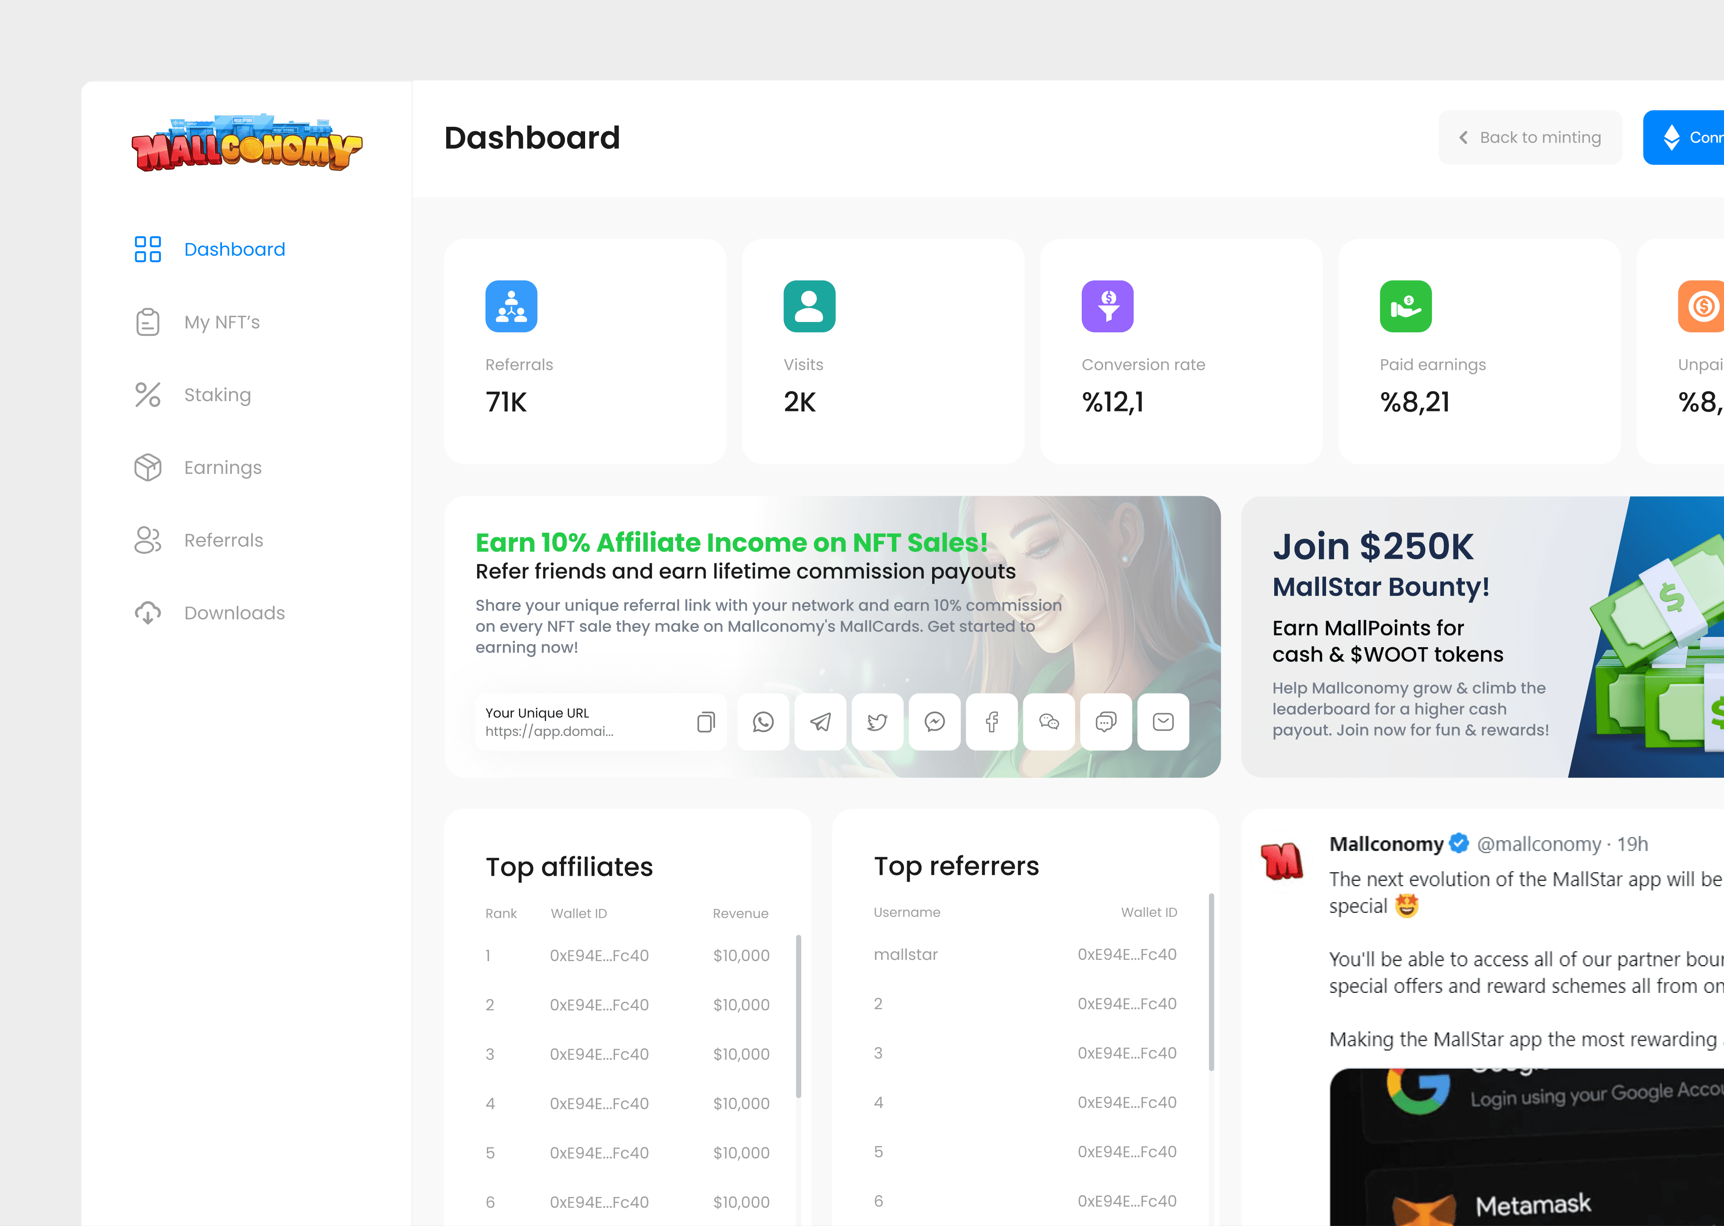Share via Messenger icon
1724x1226 pixels.
click(x=934, y=722)
